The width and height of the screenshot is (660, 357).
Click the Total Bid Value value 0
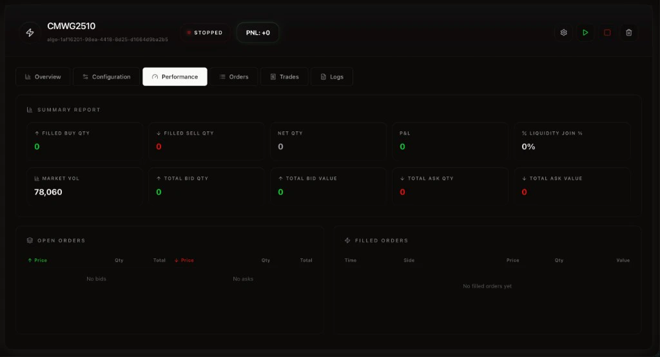click(x=281, y=192)
